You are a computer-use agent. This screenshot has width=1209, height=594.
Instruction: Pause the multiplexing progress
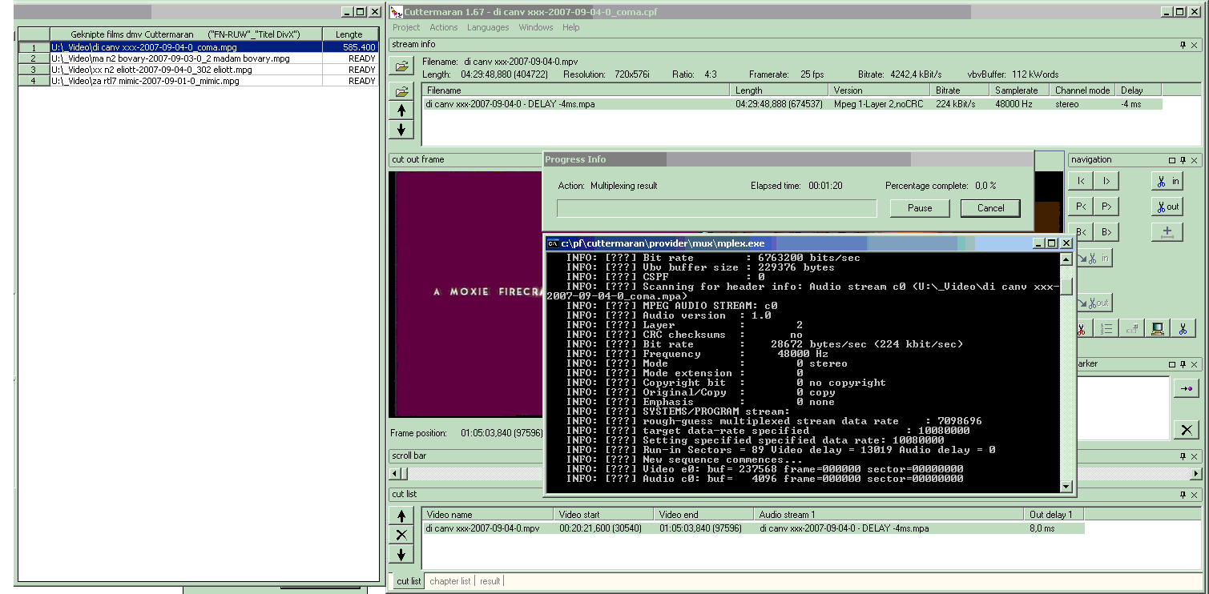pyautogui.click(x=920, y=208)
